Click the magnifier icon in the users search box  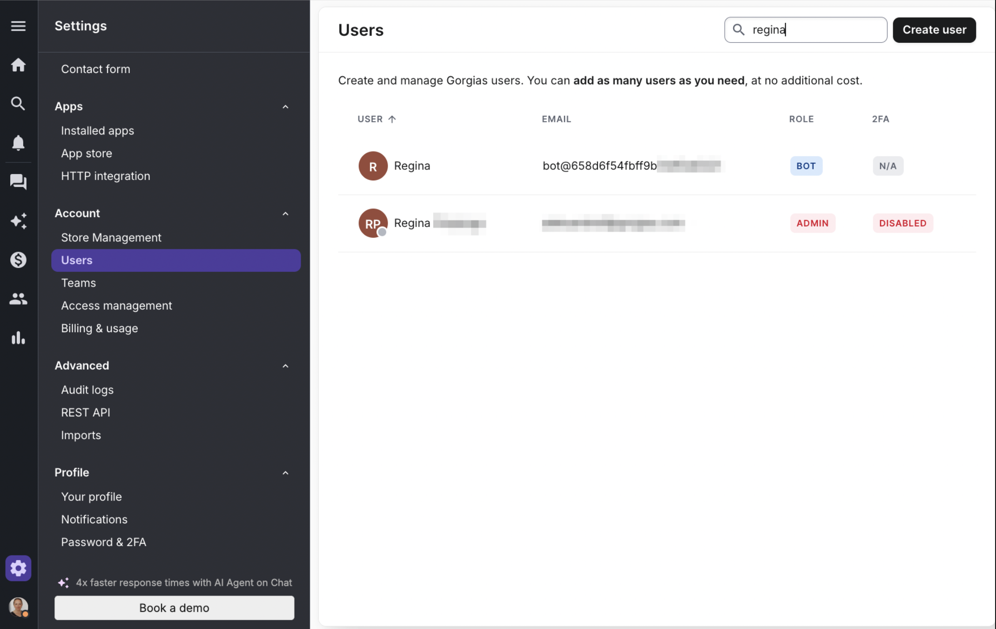point(739,30)
